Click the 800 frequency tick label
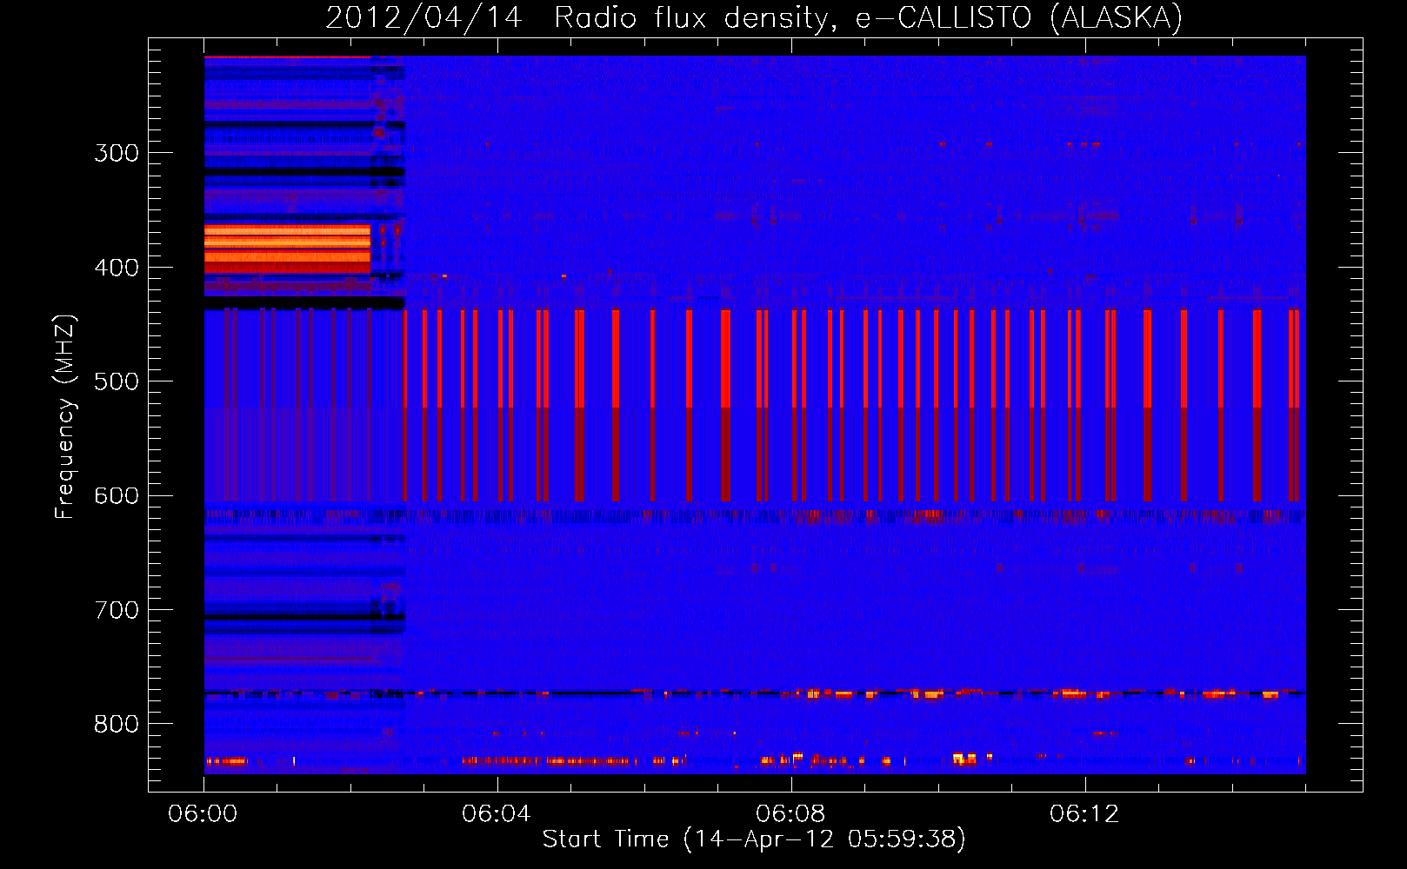 (117, 725)
